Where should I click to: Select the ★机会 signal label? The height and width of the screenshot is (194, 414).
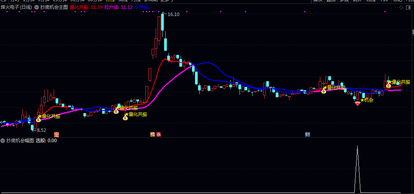point(367,100)
